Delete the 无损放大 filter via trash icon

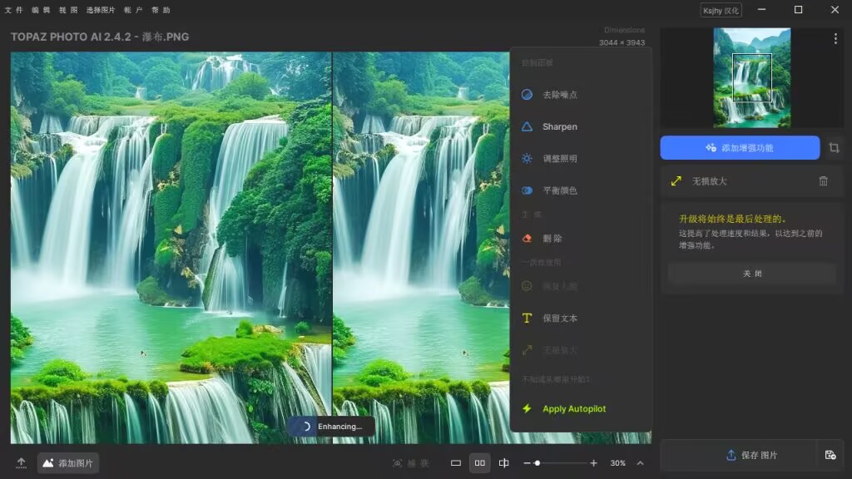[x=824, y=180]
